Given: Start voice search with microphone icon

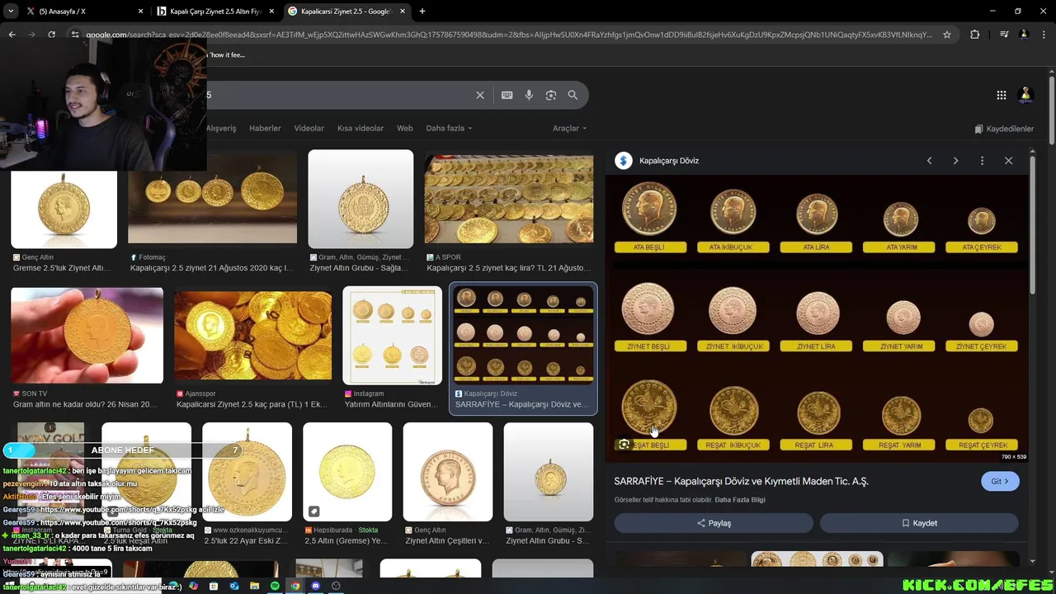Looking at the screenshot, I should tap(529, 95).
